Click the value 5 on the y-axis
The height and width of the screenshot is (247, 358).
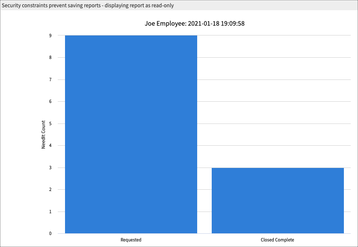tap(50, 123)
